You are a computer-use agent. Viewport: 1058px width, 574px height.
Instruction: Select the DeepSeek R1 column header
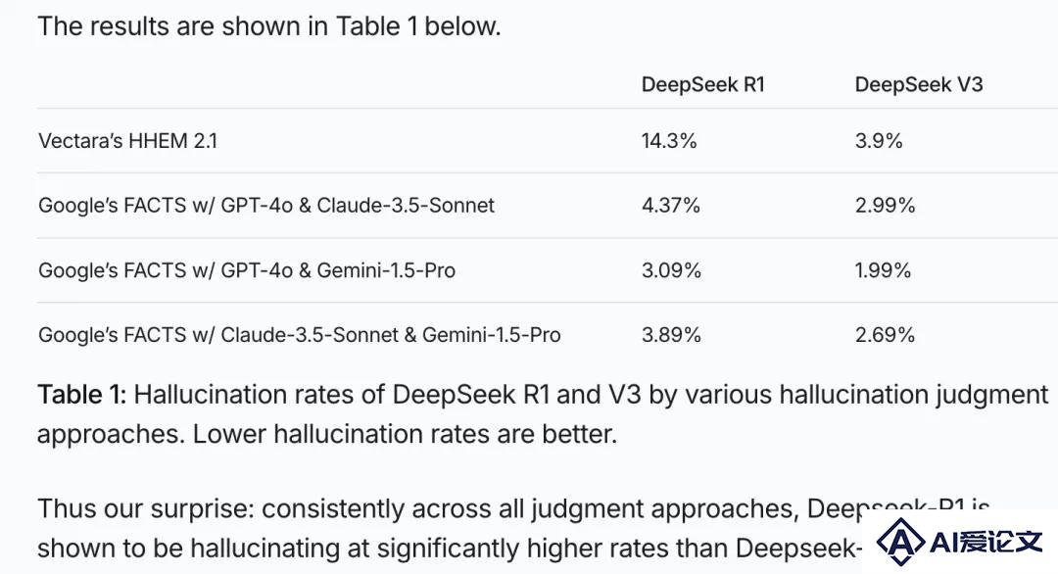702,84
